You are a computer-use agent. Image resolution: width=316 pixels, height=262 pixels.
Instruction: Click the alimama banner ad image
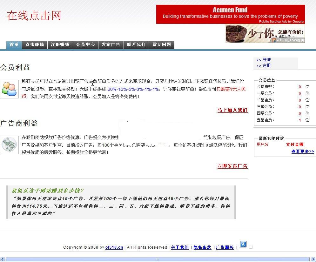[x=265, y=34]
